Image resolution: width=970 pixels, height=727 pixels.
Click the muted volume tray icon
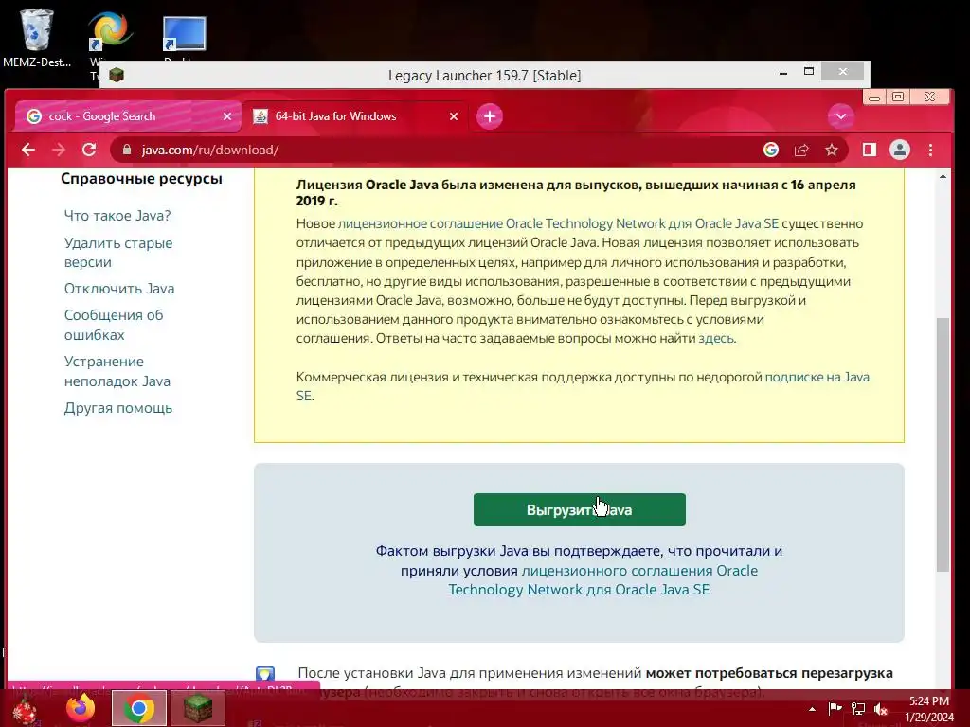coord(881,709)
